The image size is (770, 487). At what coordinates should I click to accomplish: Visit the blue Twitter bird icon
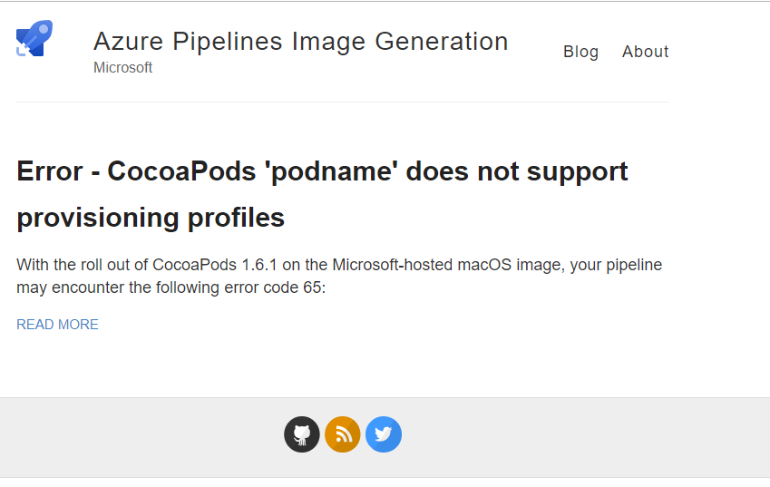click(x=384, y=434)
